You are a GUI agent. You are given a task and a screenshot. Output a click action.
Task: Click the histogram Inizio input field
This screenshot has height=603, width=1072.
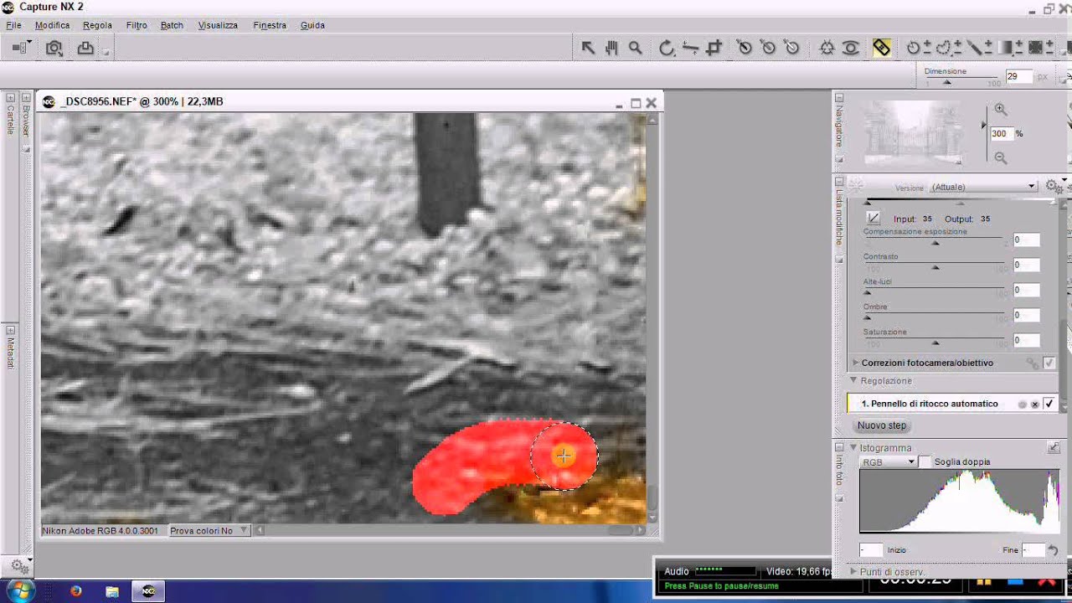(871, 550)
